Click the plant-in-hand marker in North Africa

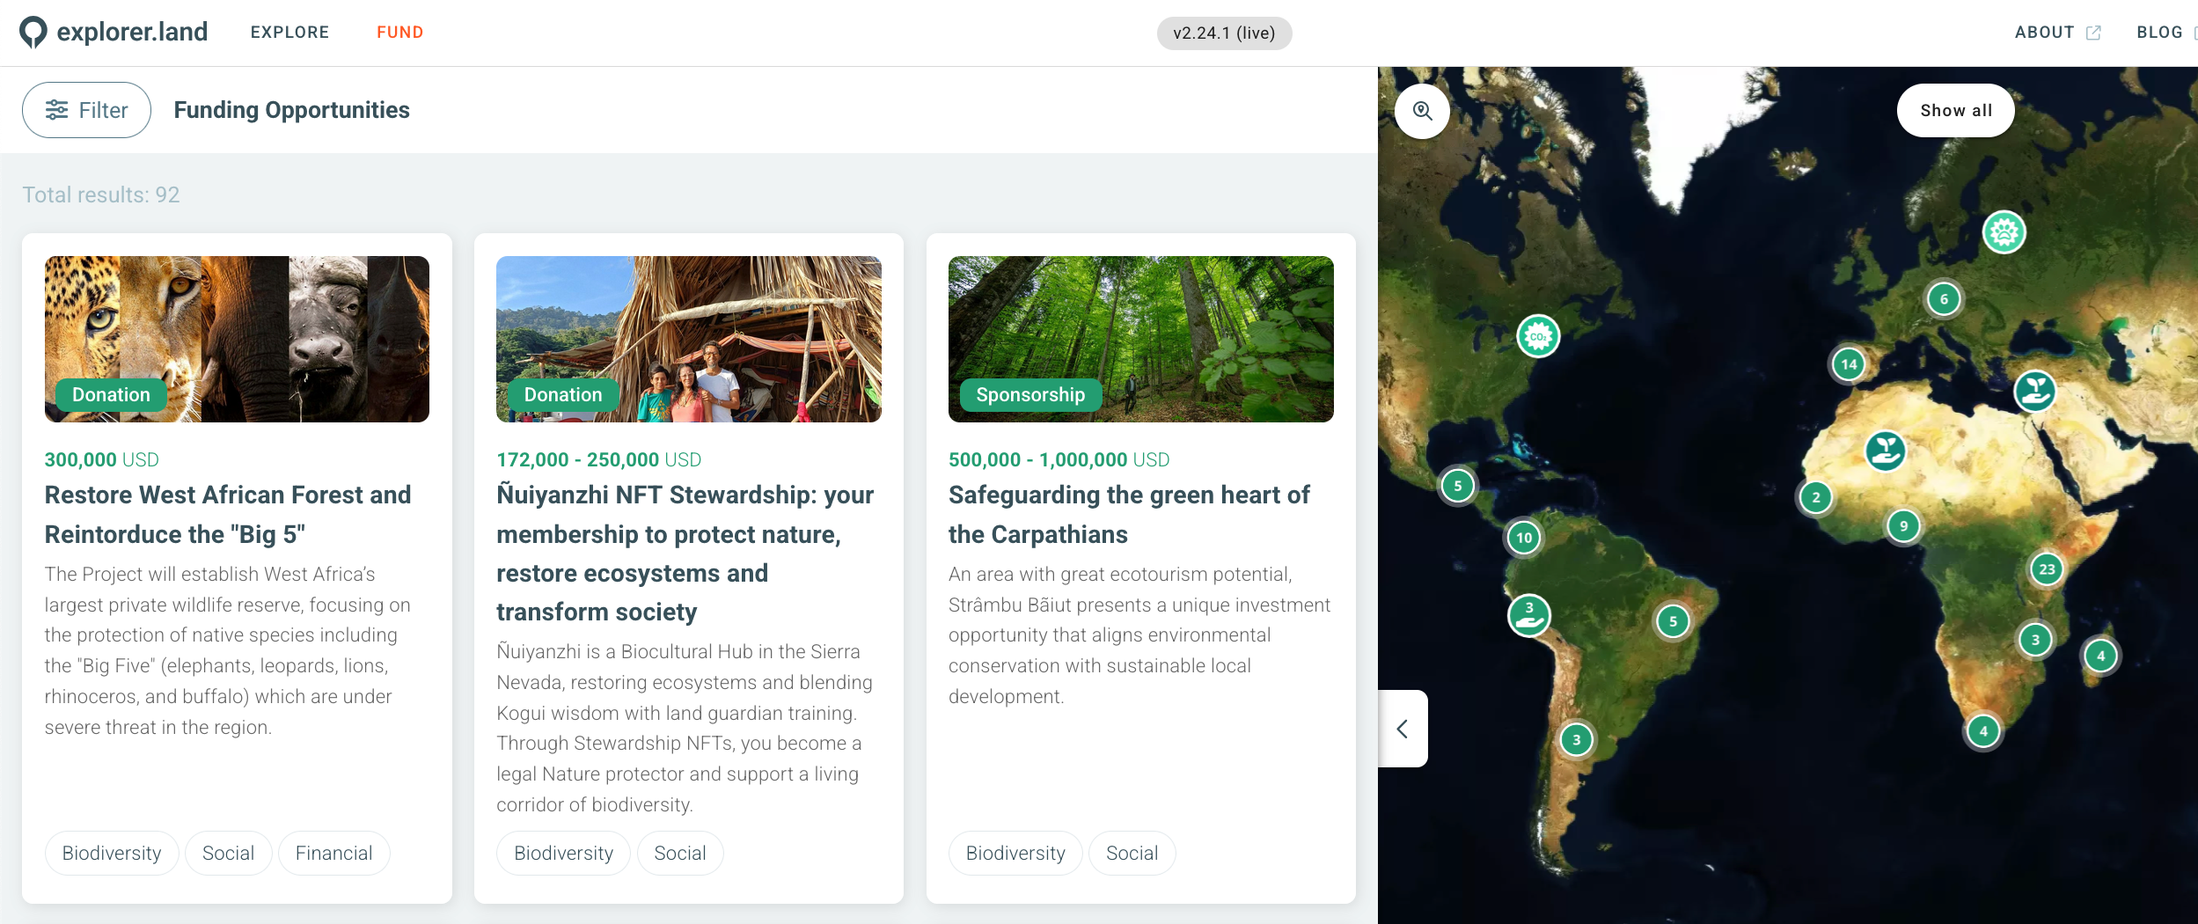(1886, 451)
